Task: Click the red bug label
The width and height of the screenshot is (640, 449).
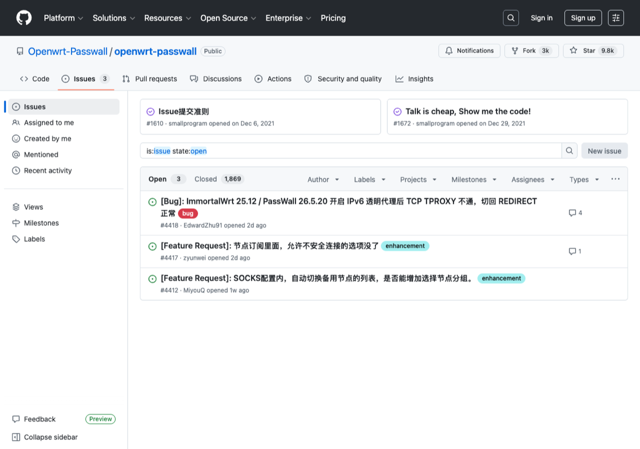Action: (188, 214)
